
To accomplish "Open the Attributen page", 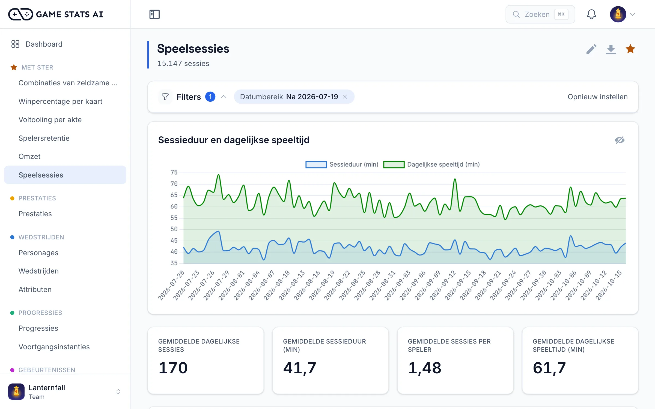I will tap(65, 290).
